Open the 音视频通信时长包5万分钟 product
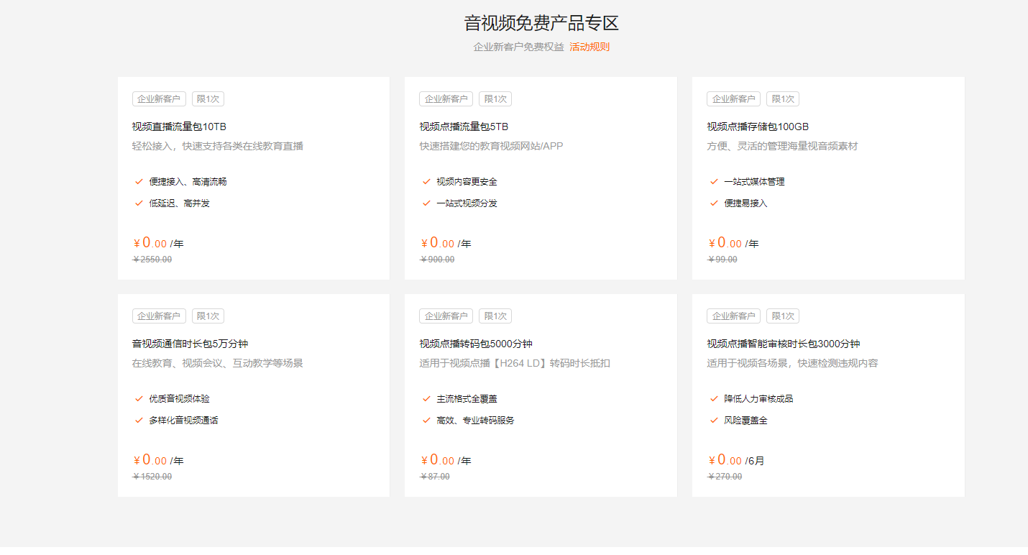 click(x=190, y=344)
